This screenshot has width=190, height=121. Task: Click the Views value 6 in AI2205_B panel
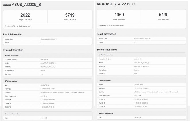[41, 43]
